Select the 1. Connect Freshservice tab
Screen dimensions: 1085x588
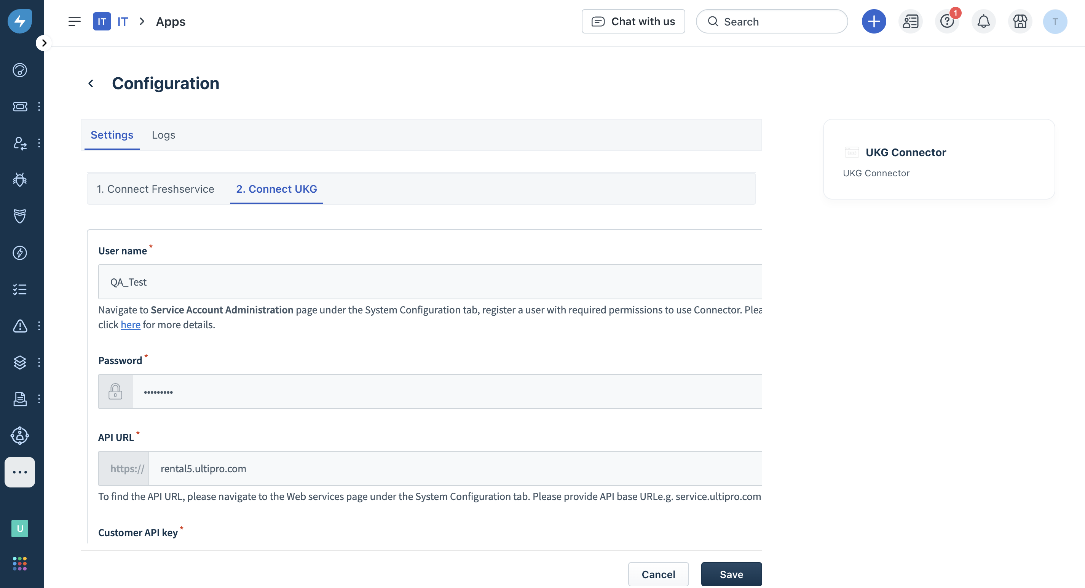tap(155, 189)
